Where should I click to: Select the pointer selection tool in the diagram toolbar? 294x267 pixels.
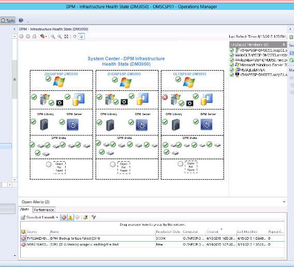(x=81, y=37)
